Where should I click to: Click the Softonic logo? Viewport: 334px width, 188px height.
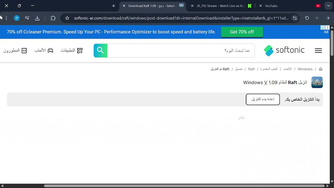tap(284, 50)
